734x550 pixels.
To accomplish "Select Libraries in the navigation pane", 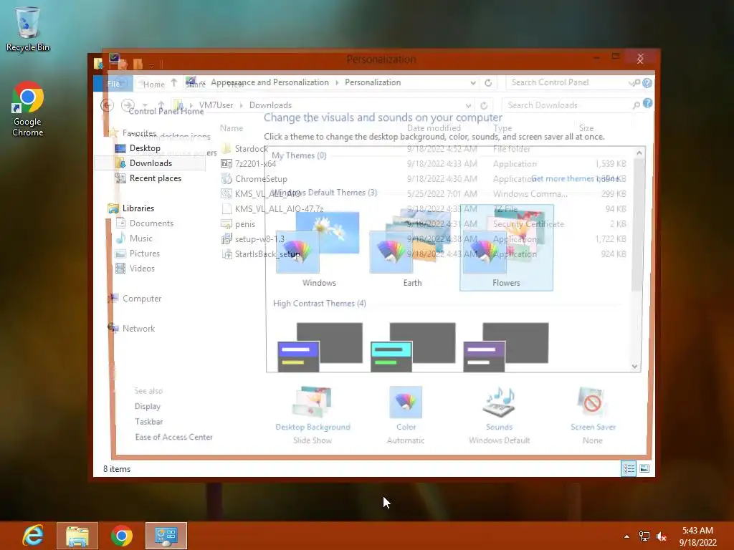I will [x=138, y=208].
